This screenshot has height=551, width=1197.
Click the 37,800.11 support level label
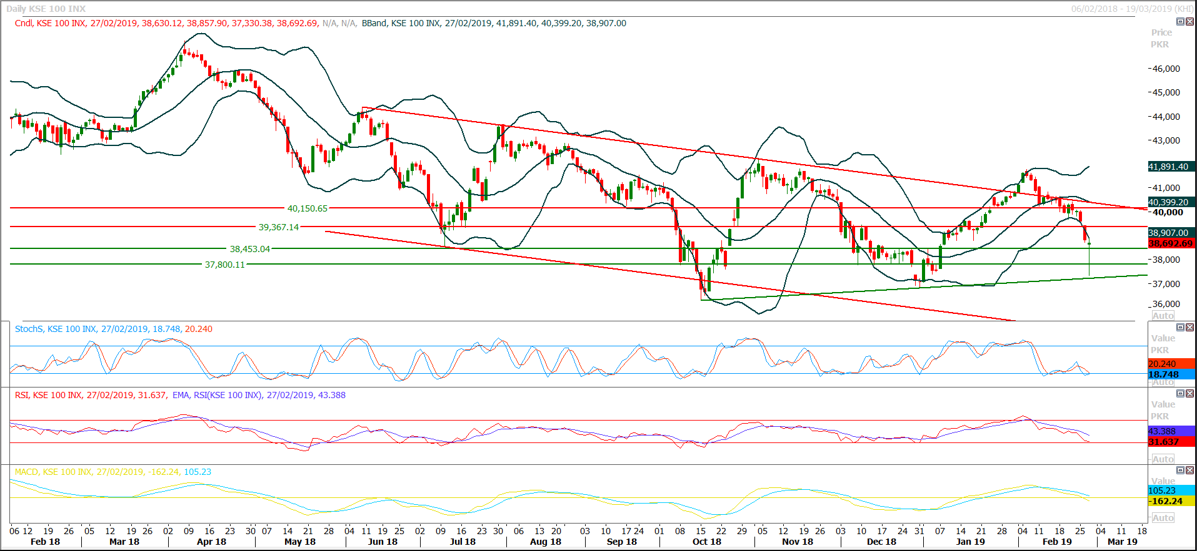[225, 265]
